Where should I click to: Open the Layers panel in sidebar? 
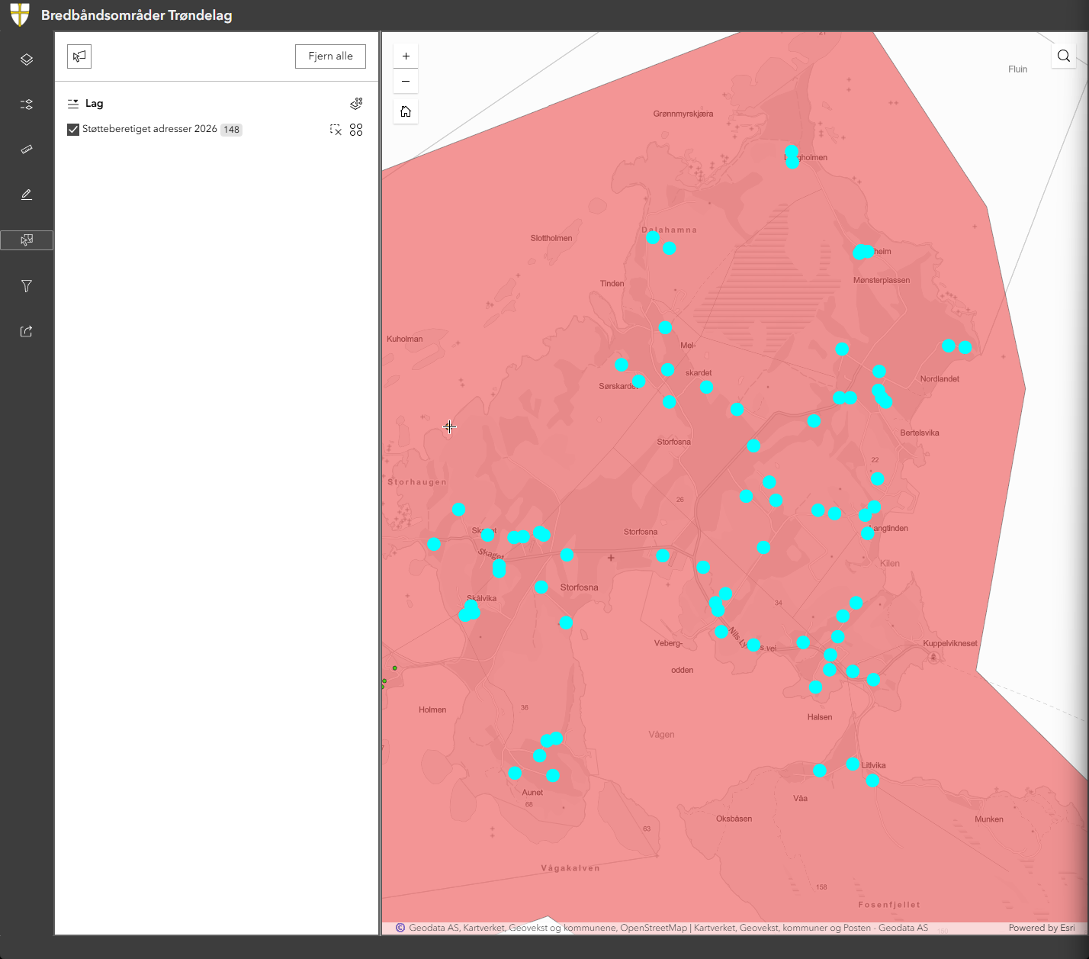[27, 60]
